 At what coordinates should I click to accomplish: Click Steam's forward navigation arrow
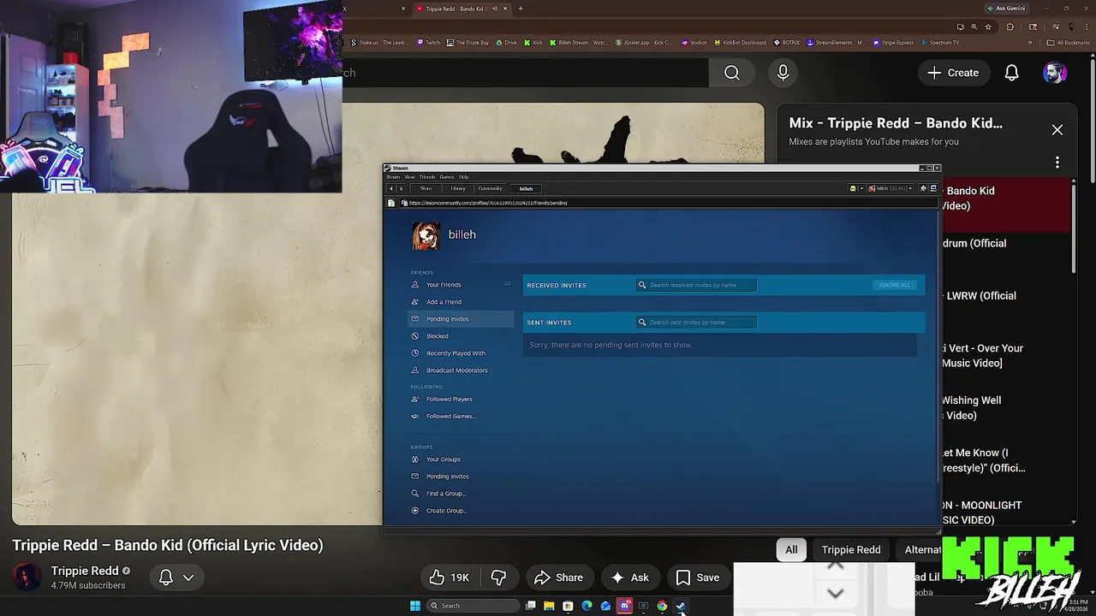click(x=402, y=188)
